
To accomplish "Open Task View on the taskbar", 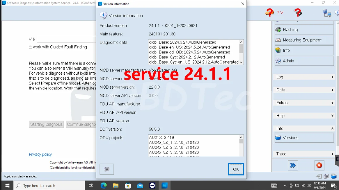I will pos(91,185).
